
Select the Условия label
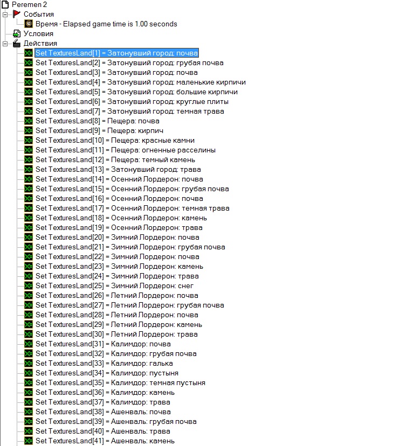point(38,33)
